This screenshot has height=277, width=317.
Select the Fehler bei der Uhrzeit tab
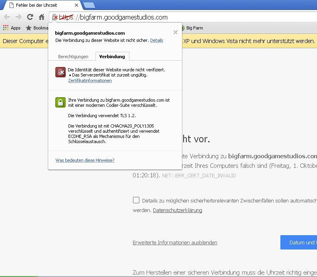pos(42,5)
